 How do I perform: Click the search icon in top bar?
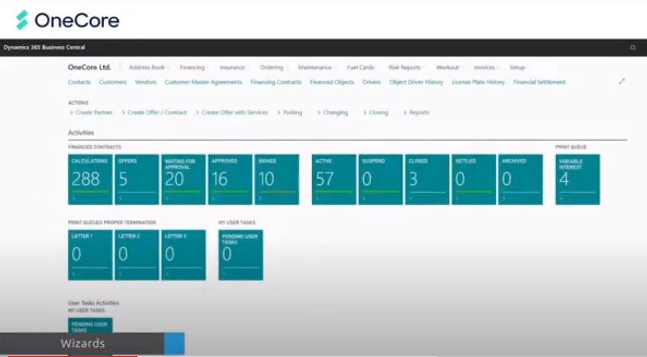click(x=632, y=48)
